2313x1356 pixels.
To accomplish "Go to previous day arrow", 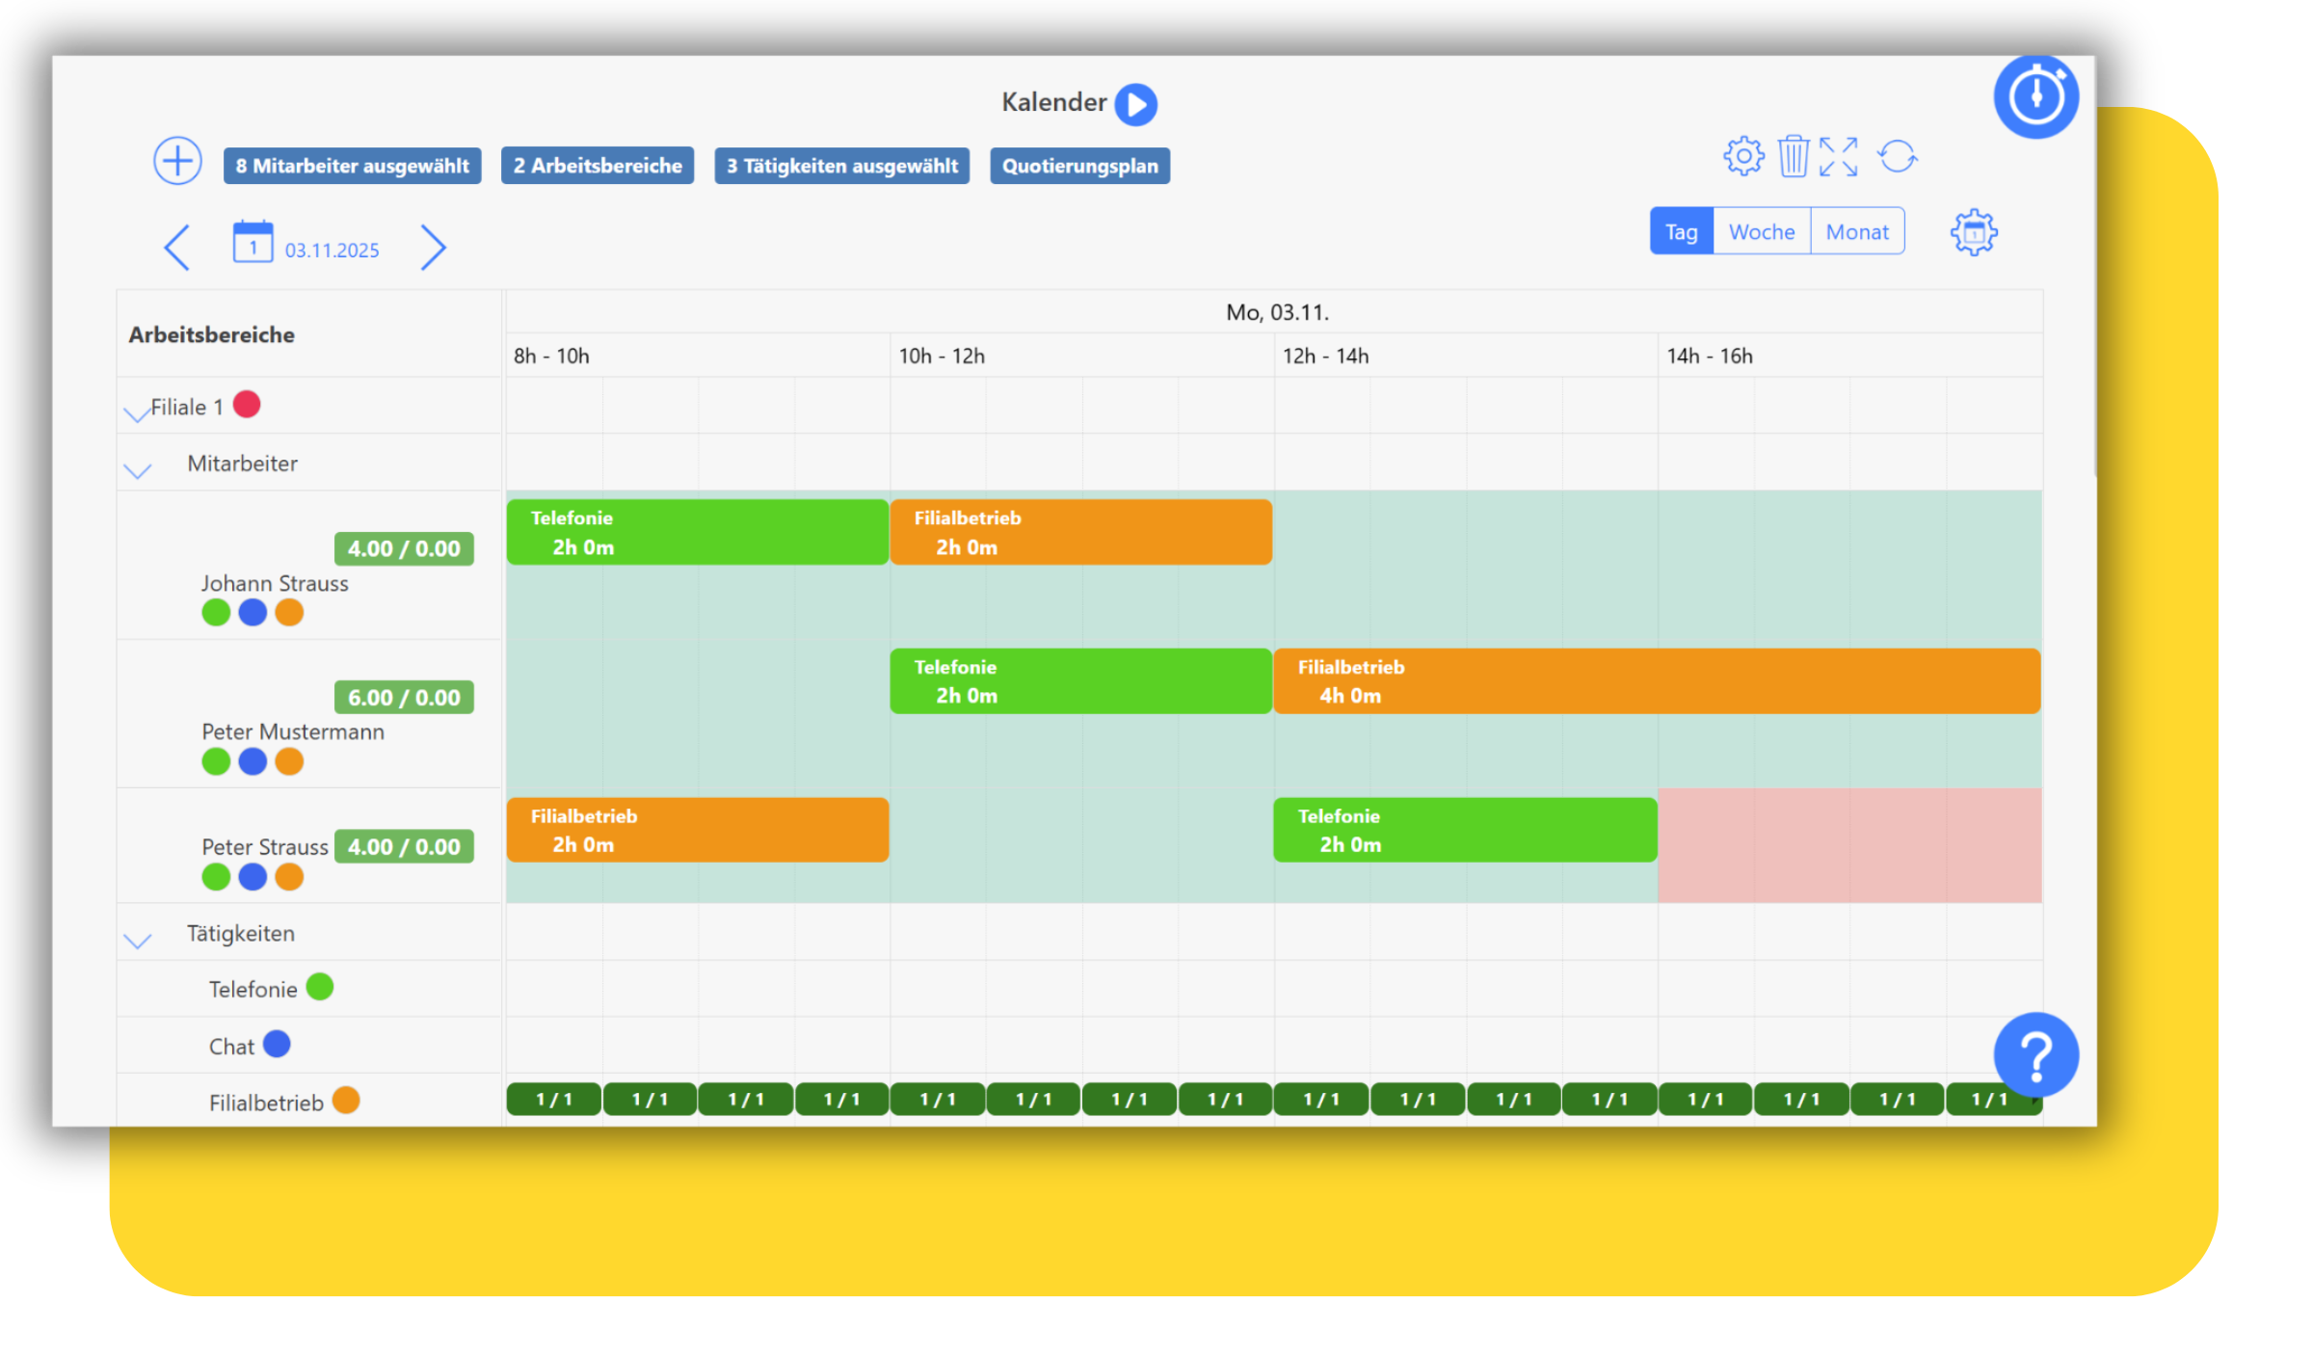I will point(177,248).
